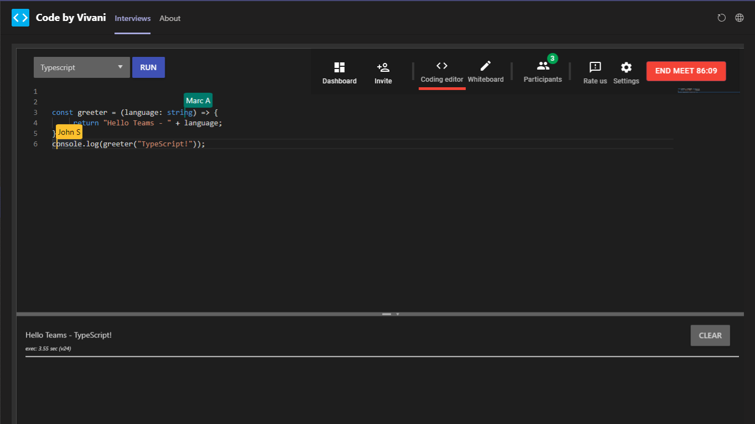This screenshot has height=424, width=755.
Task: Click the Code by Vivani title text
Action: [x=71, y=18]
